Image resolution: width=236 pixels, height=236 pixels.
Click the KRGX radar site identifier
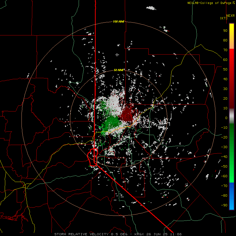click(140, 234)
